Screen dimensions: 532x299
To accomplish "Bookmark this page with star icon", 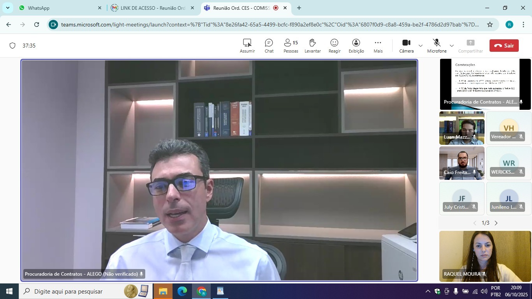I will coord(490,25).
